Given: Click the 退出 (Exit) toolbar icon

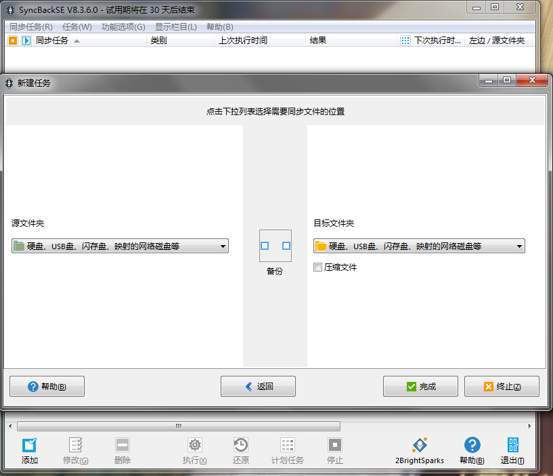Looking at the screenshot, I should pos(513,445).
